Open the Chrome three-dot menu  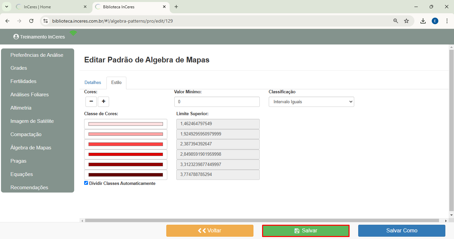click(447, 21)
